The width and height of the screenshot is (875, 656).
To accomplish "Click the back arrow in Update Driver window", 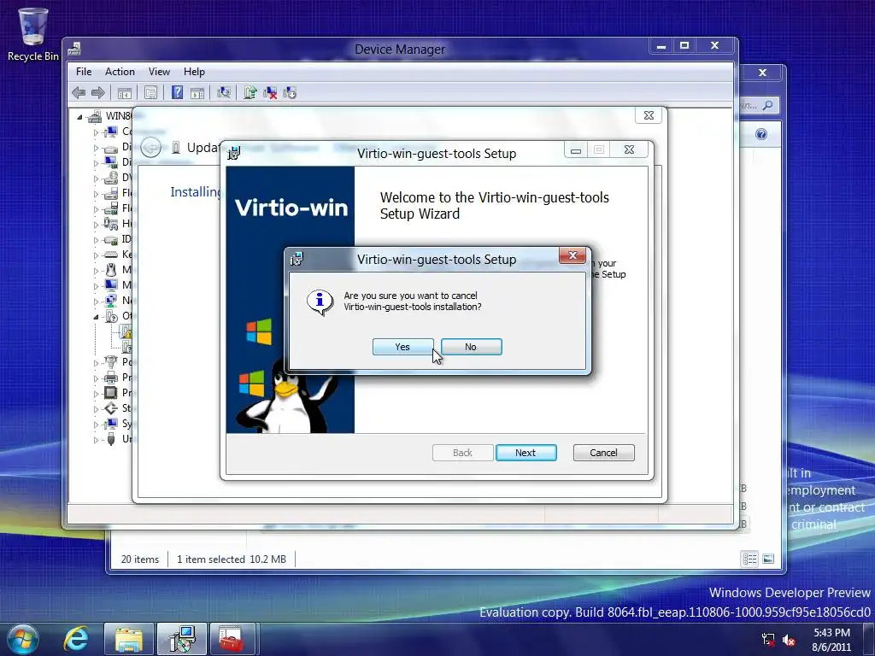I will pyautogui.click(x=150, y=147).
